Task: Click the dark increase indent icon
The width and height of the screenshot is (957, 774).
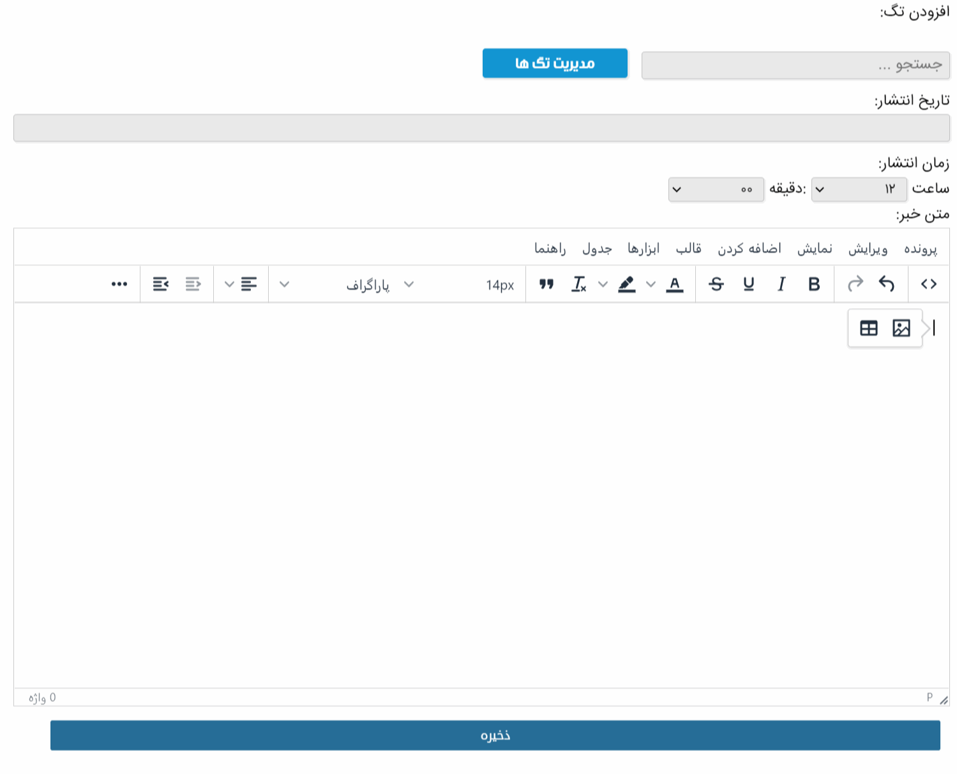Action: 161,284
